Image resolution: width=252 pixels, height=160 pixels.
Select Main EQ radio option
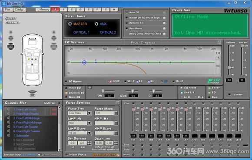[x=66, y=97]
